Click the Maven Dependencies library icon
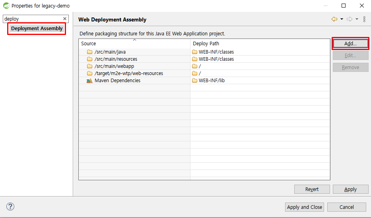 click(x=89, y=81)
